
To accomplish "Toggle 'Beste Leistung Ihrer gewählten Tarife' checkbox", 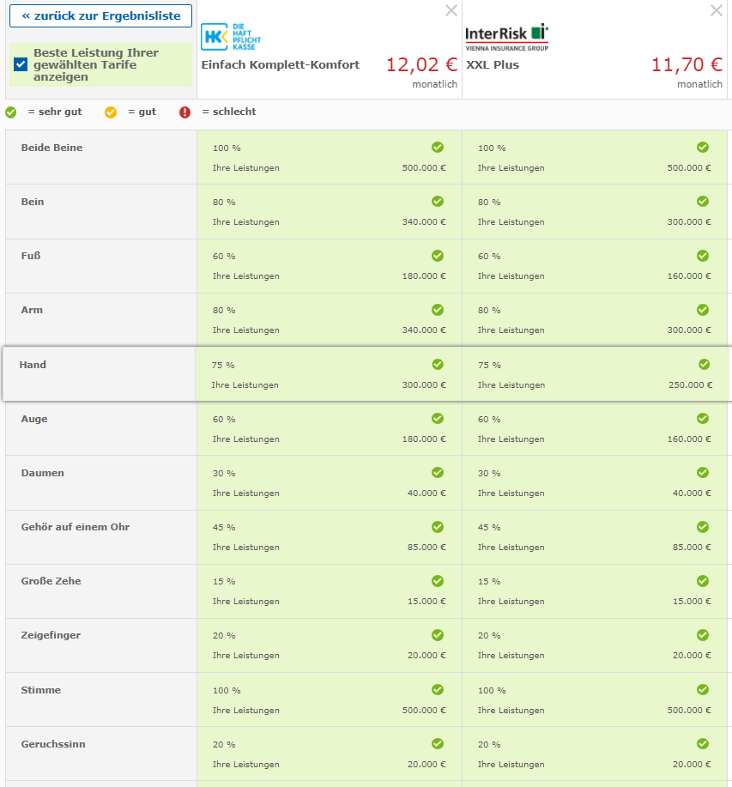I will [x=21, y=64].
